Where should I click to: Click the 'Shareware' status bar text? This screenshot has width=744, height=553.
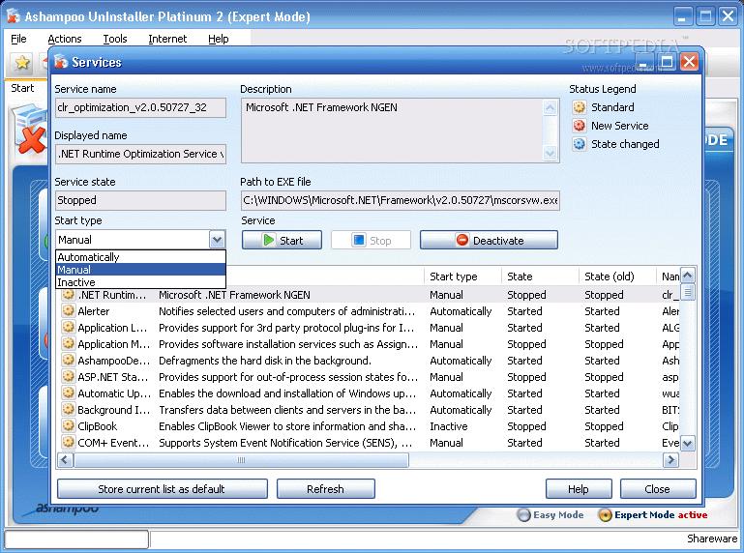tap(712, 538)
